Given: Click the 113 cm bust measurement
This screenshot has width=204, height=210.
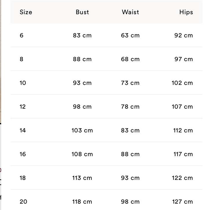Looking at the screenshot, I should pyautogui.click(x=82, y=178).
